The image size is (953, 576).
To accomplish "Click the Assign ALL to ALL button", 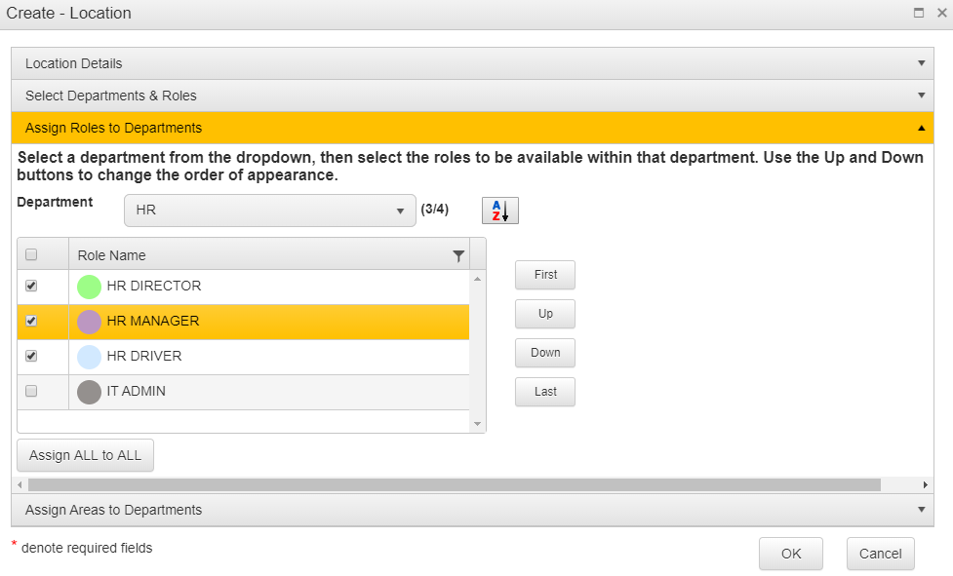I will (85, 455).
